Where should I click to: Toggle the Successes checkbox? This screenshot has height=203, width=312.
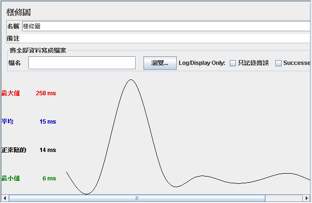[x=278, y=63]
